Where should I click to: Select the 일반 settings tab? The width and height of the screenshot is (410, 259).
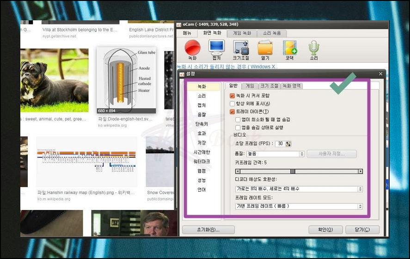click(x=233, y=85)
